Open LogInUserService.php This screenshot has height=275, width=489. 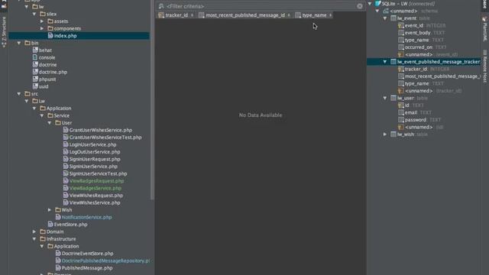coord(92,144)
